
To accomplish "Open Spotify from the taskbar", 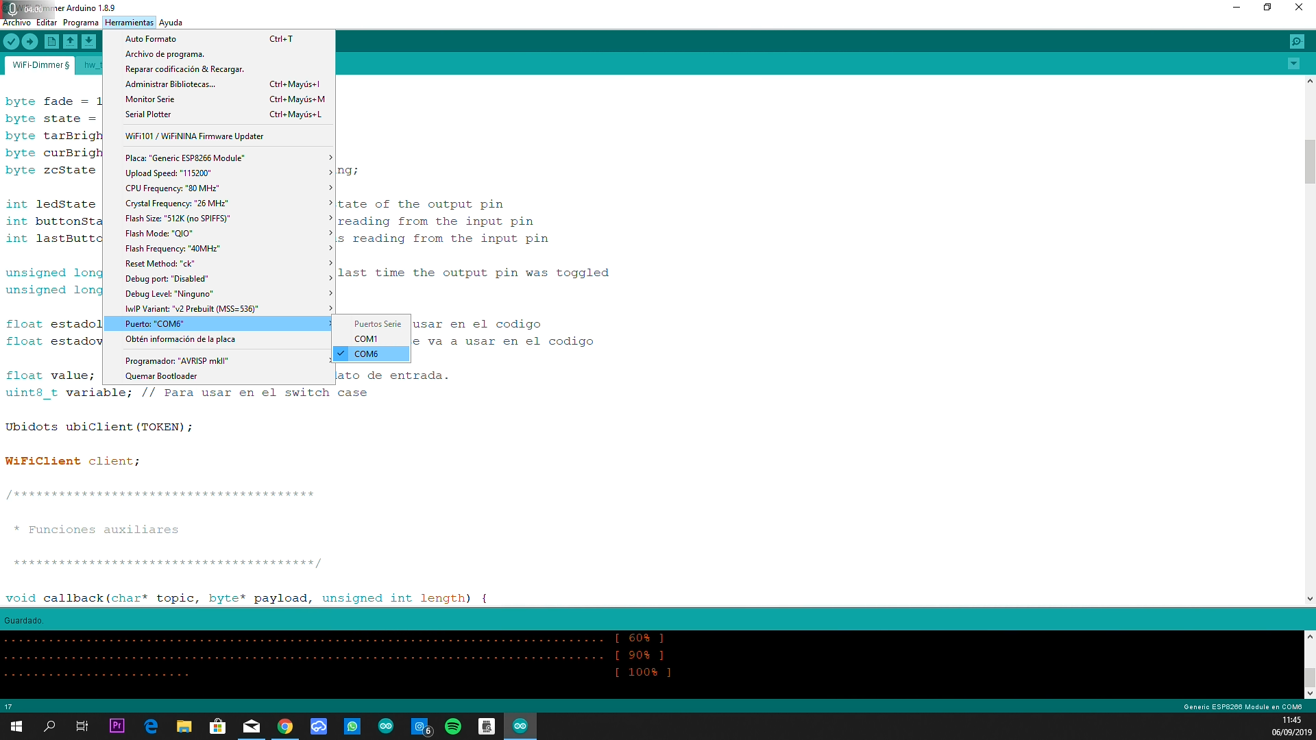I will point(453,726).
